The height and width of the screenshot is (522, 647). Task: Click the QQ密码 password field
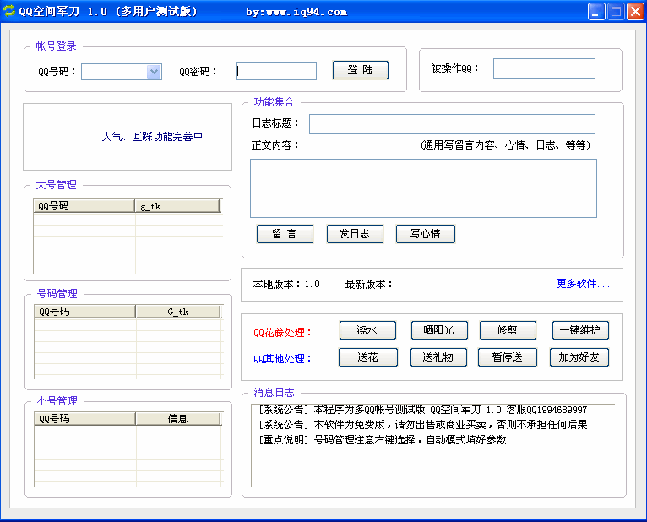275,71
